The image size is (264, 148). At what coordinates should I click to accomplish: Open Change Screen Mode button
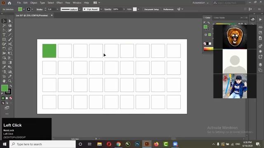[x=7, y=108]
